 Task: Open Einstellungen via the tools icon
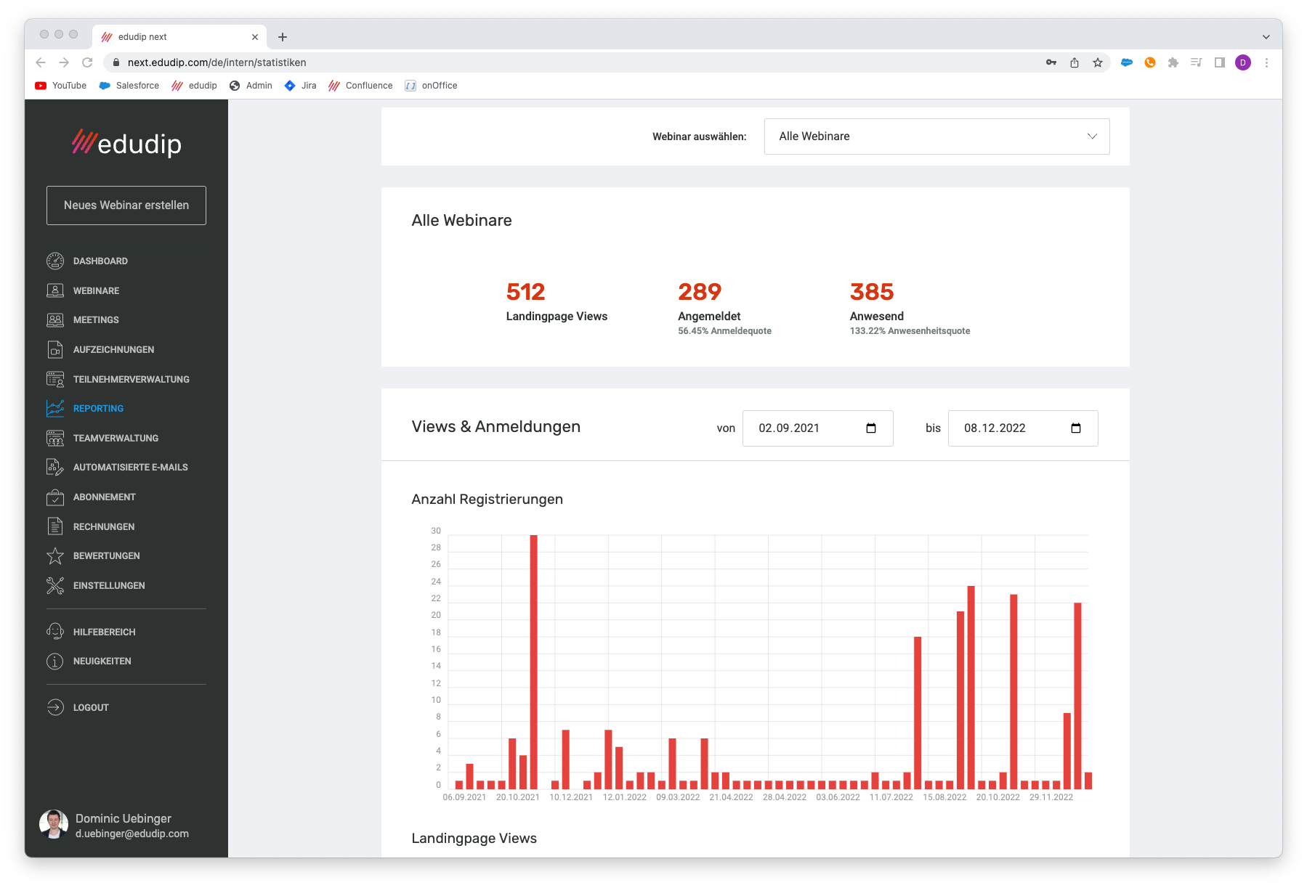click(55, 585)
